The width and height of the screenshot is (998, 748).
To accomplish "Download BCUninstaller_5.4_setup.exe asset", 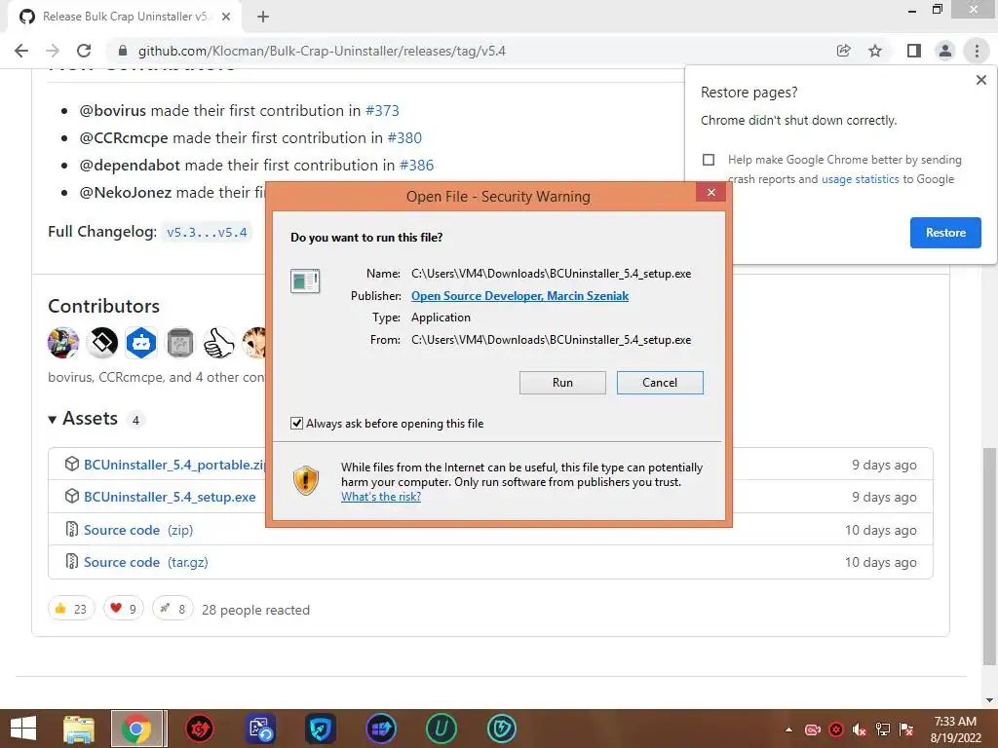I will (x=170, y=497).
